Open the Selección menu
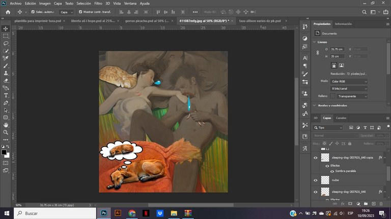This screenshot has height=219, width=391. (83, 4)
